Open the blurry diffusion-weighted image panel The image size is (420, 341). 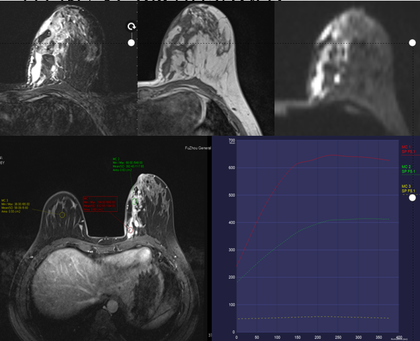347,68
